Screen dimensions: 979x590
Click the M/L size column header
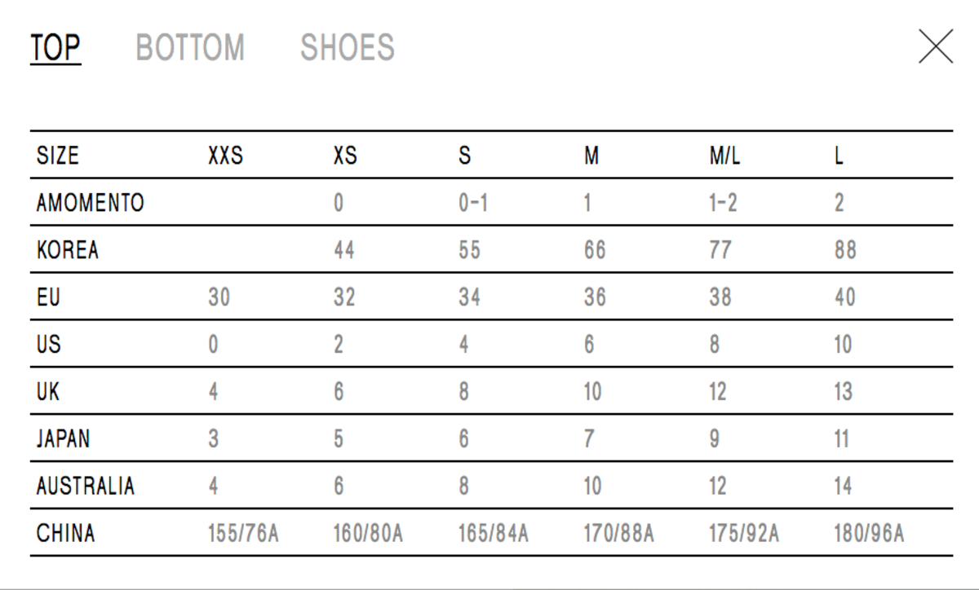click(x=724, y=156)
